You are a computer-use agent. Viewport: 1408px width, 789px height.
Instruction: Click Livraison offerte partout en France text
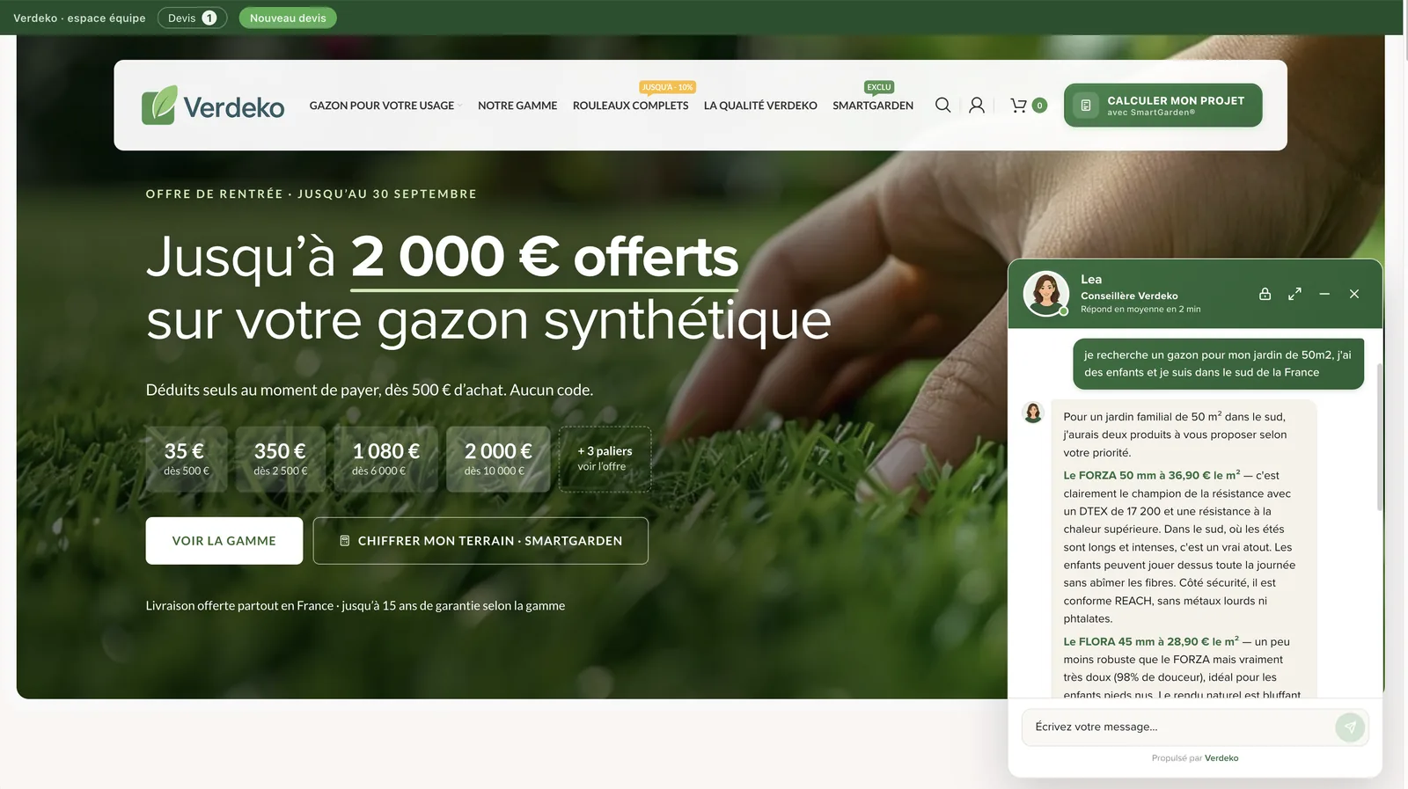point(356,606)
